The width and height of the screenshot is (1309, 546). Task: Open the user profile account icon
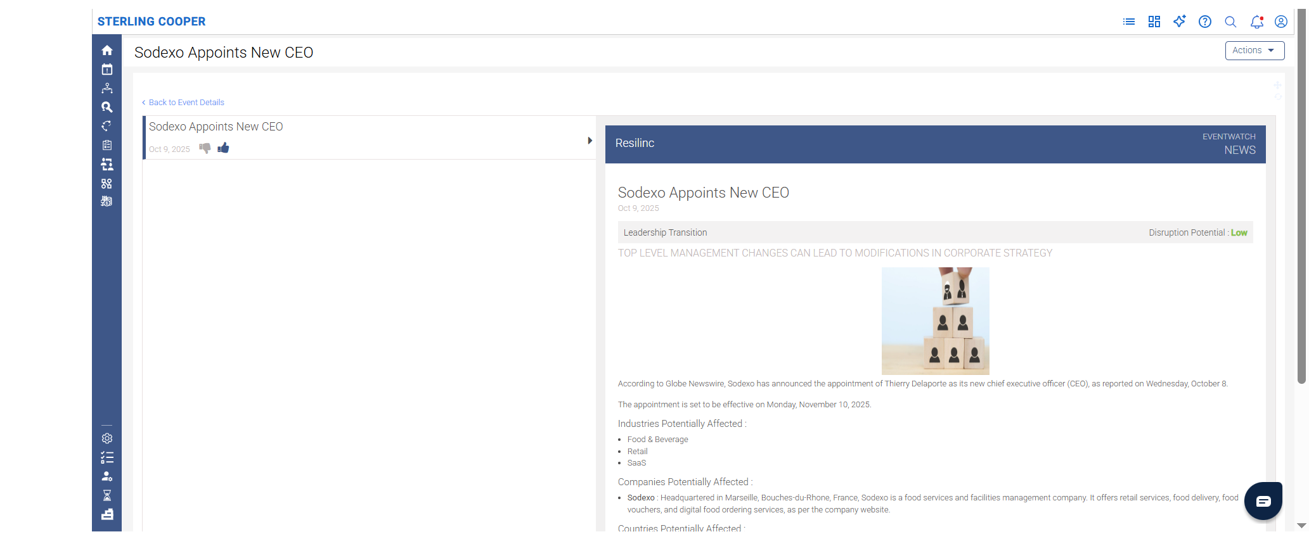pyautogui.click(x=1281, y=22)
